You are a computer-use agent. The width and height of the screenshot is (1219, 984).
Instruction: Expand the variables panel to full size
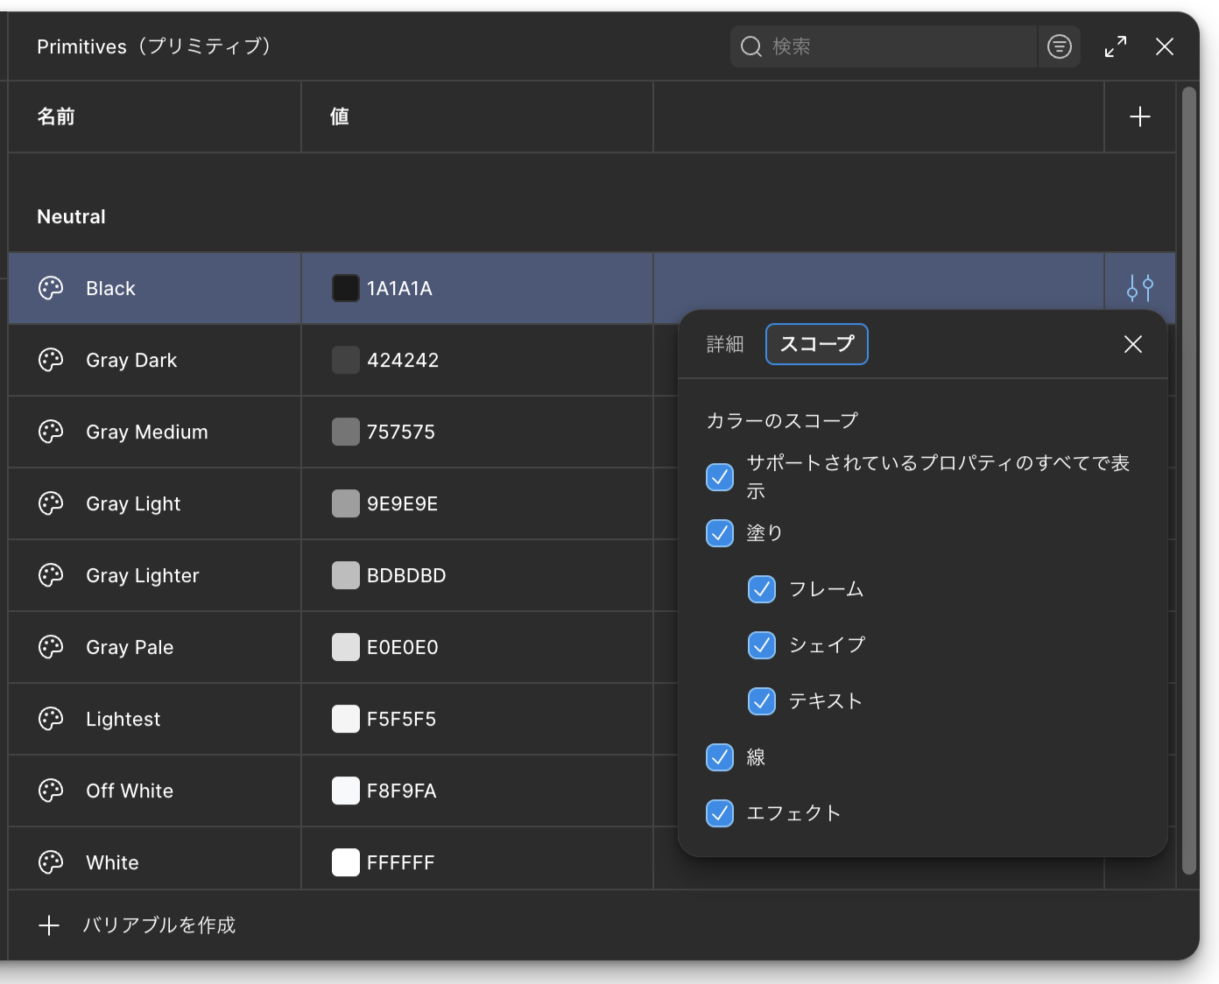[1116, 46]
